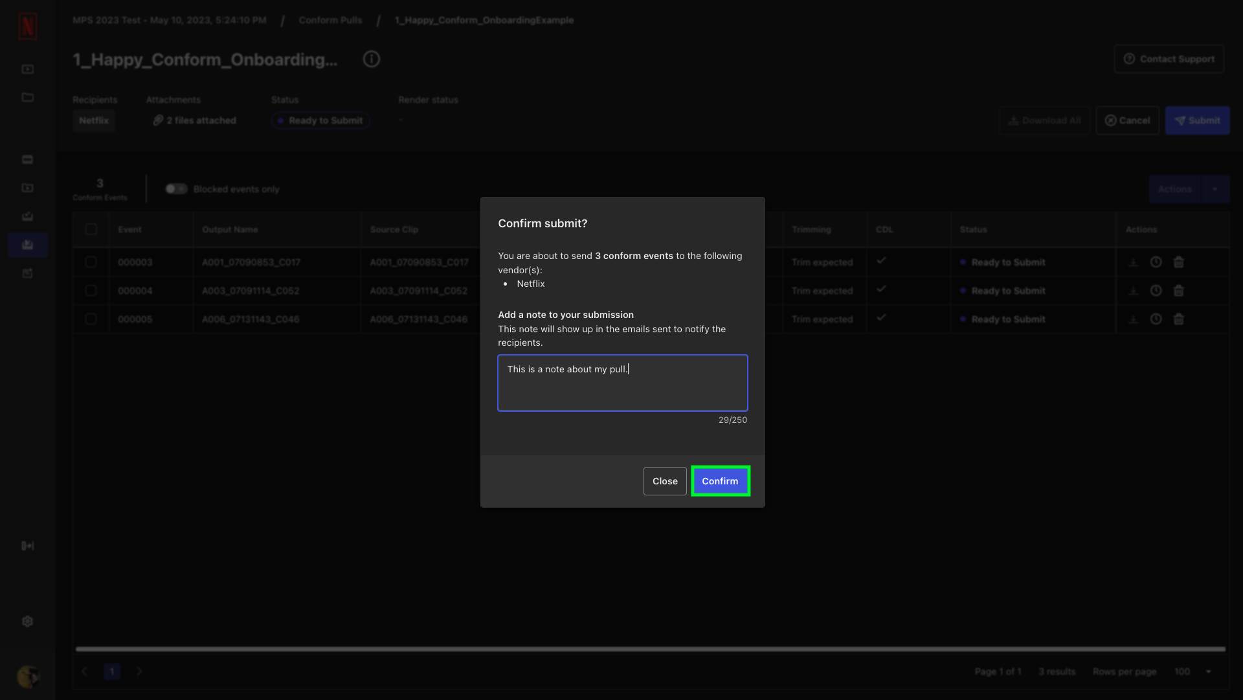Open the info icon next to the pull title
The height and width of the screenshot is (700, 1243).
pyautogui.click(x=371, y=59)
